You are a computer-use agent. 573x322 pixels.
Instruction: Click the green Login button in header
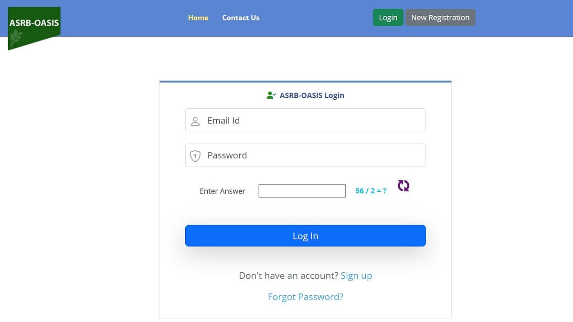tap(388, 17)
